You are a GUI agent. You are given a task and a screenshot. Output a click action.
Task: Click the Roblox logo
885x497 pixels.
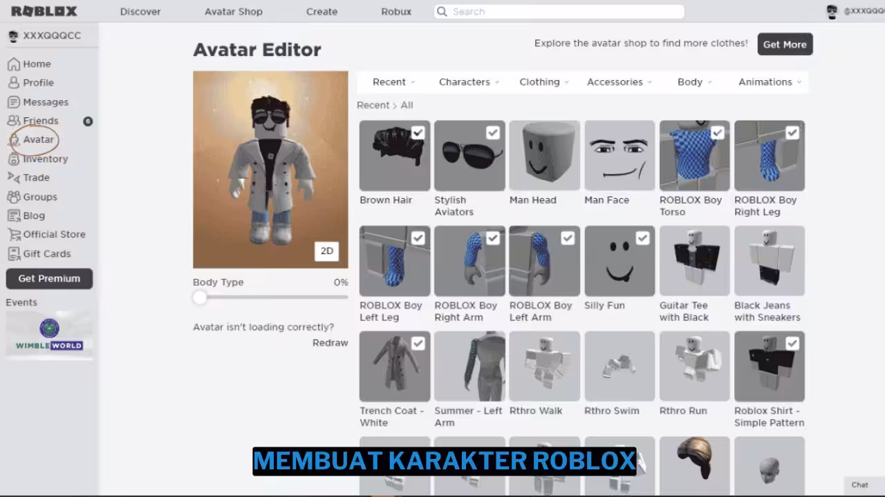pos(44,11)
